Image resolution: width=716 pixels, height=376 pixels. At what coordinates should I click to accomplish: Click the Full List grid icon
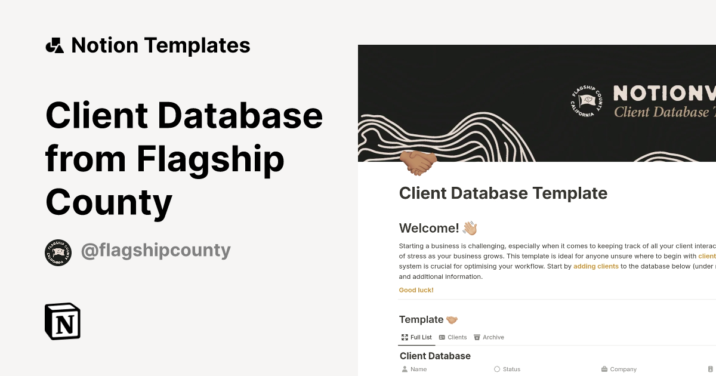tap(405, 337)
